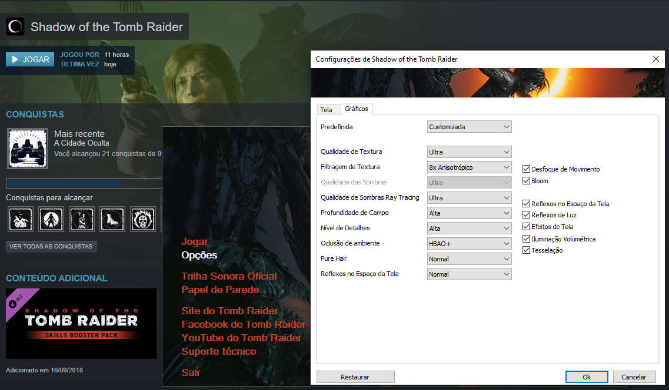Expand Nível de Detalhes dropdown
The image size is (669, 390).
(470, 228)
